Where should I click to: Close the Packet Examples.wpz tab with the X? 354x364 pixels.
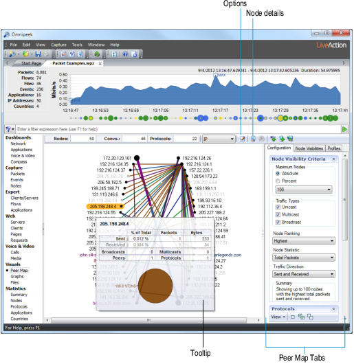point(100,64)
